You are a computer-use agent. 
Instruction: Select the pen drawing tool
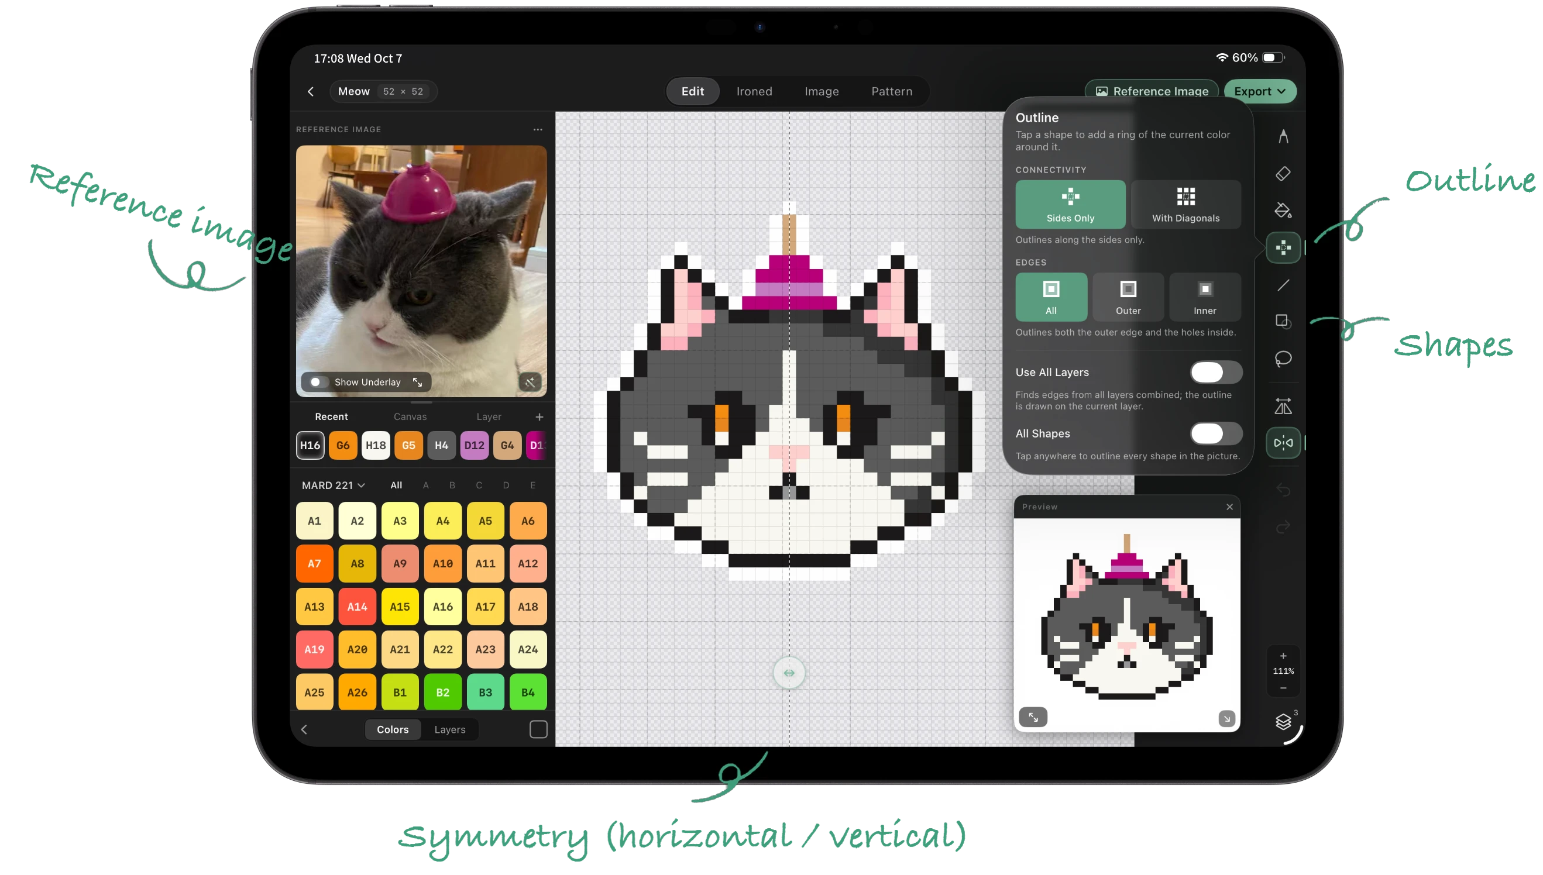click(1283, 136)
